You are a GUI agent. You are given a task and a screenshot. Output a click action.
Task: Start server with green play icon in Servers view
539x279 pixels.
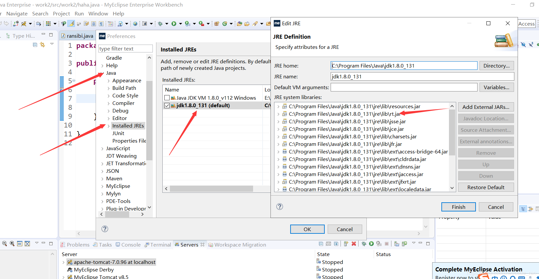click(371, 244)
